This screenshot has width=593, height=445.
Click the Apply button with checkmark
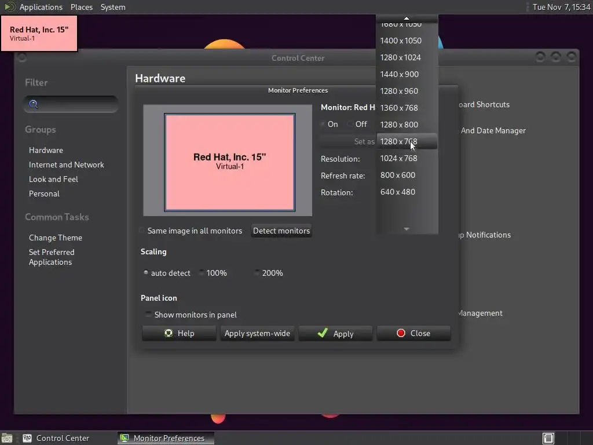coord(335,333)
